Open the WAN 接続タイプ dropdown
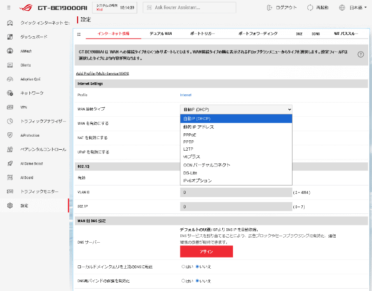372x291 pixels. pos(236,109)
